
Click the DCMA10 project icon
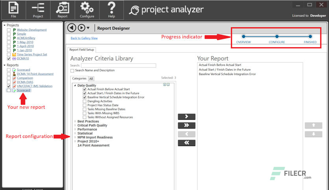[14, 58]
